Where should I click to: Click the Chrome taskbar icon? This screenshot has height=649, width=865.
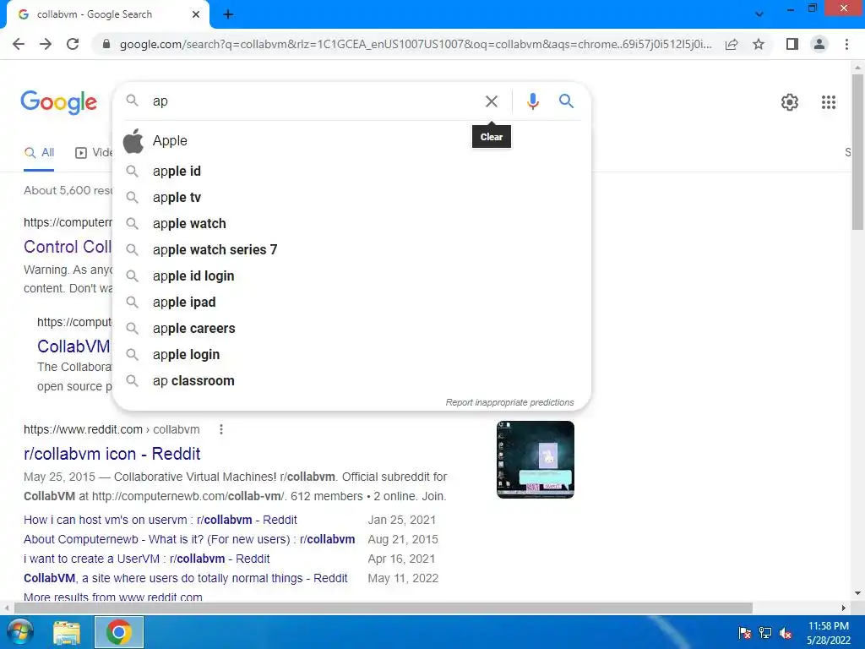tap(118, 632)
